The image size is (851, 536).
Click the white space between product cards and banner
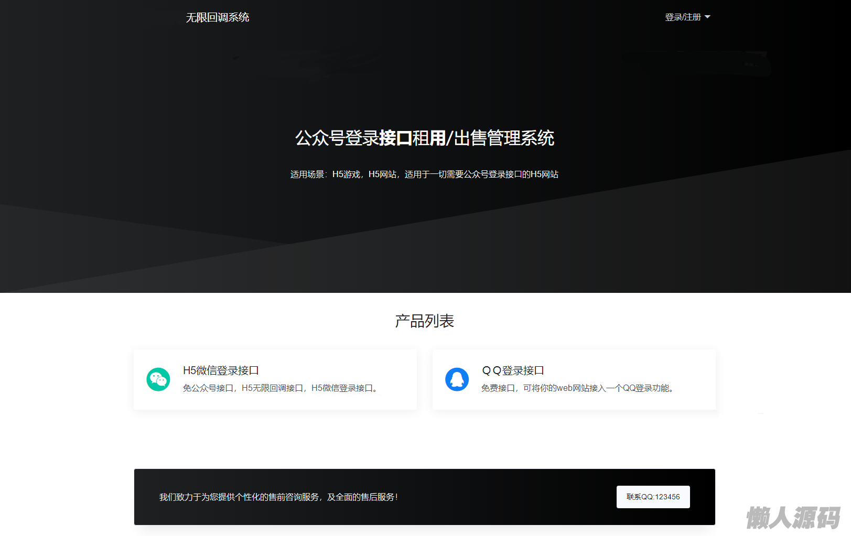pos(425,439)
